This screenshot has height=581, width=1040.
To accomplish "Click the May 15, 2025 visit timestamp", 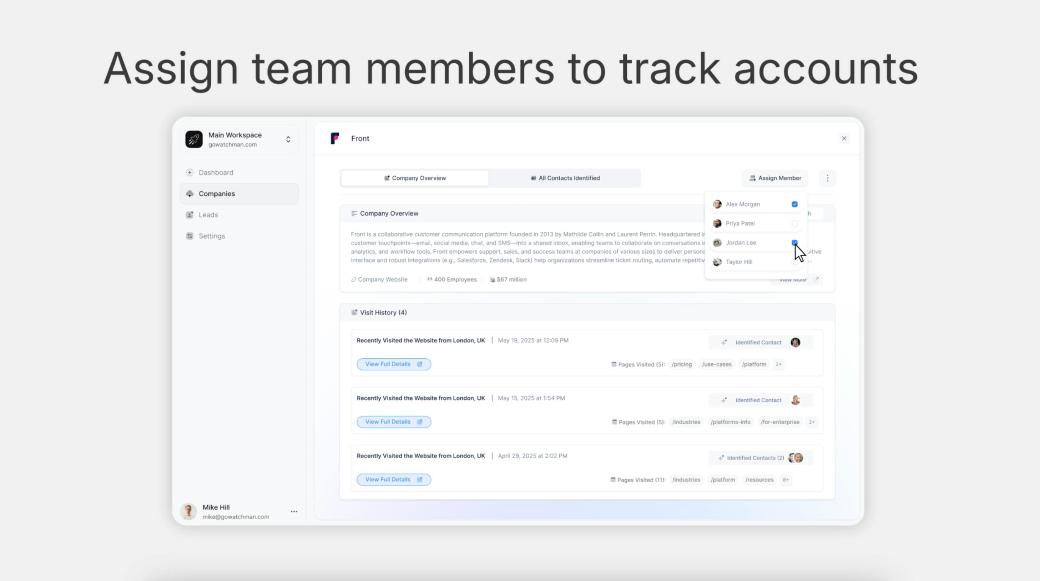I will click(531, 398).
